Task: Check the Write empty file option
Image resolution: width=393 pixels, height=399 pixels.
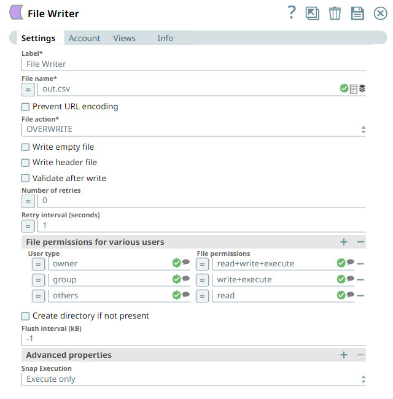Action: pyautogui.click(x=26, y=147)
